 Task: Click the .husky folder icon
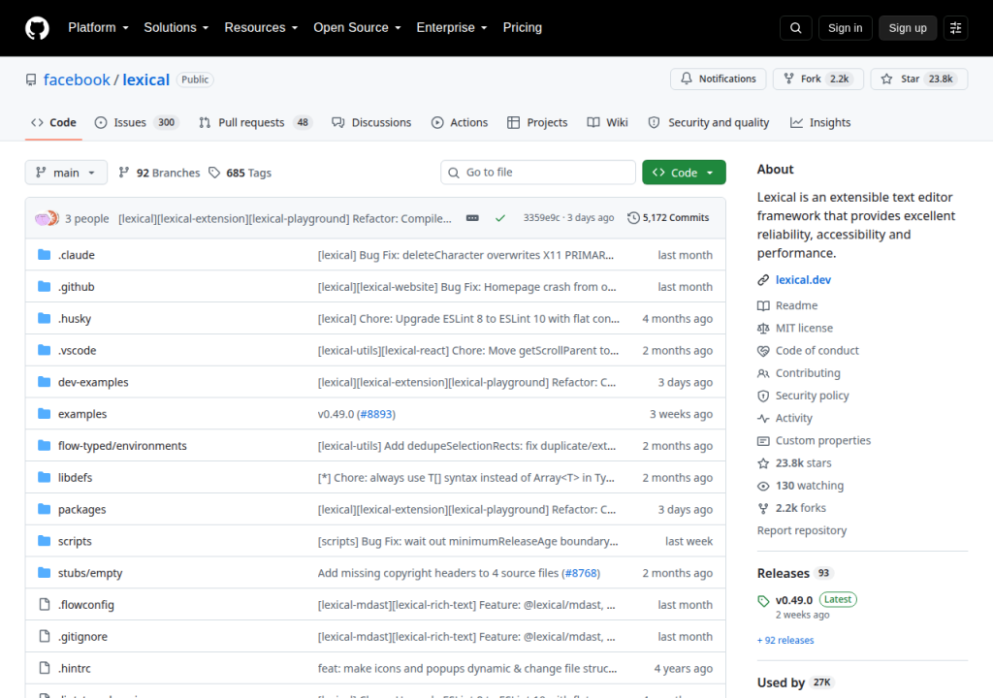click(x=44, y=318)
